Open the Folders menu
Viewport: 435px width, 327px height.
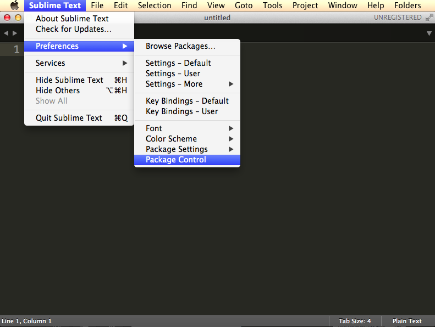pyautogui.click(x=408, y=5)
